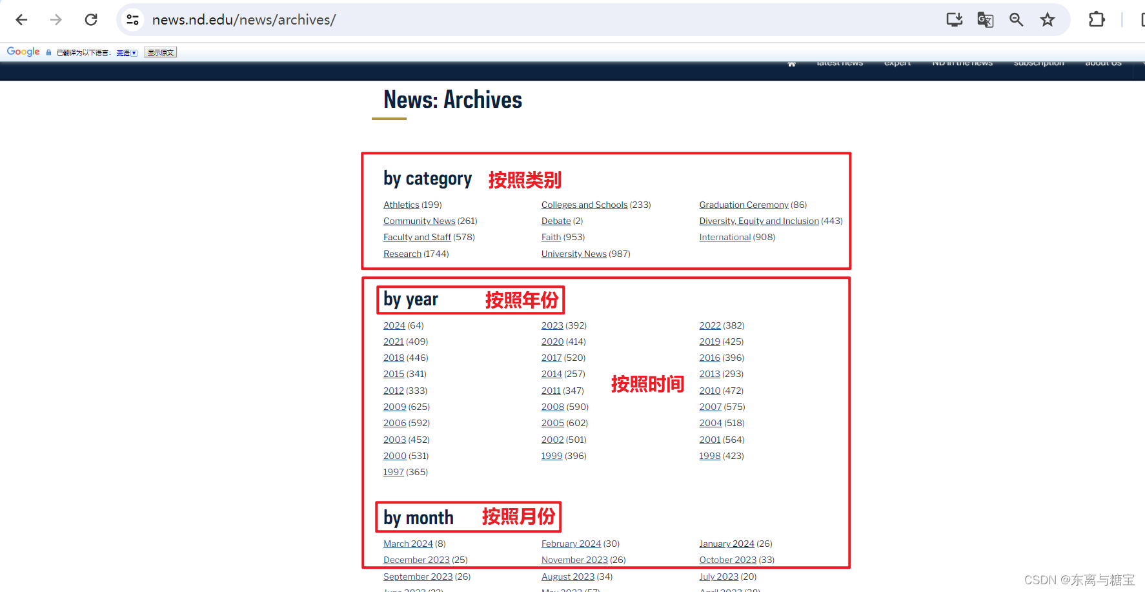The image size is (1145, 592).
Task: Open the 2018 year archive link
Action: coord(394,358)
